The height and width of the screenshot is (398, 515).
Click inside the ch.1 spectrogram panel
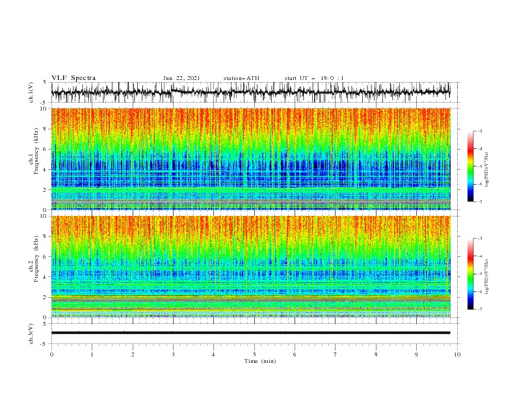(x=251, y=159)
